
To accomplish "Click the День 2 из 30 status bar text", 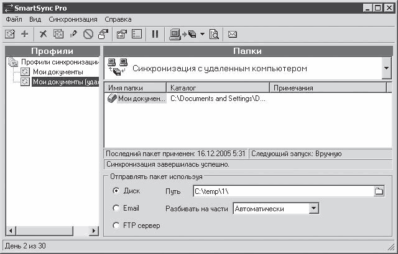I will 25,246.
